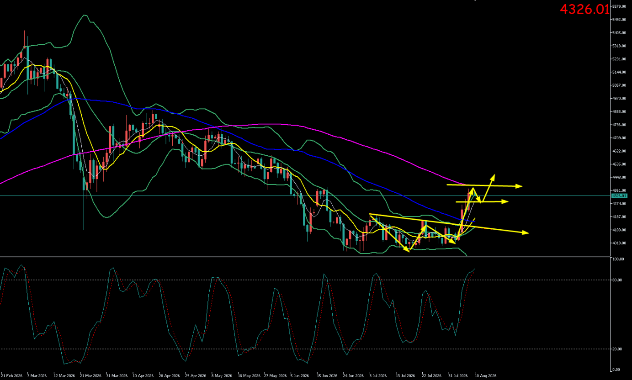Click the 20 Apr 2026 date label
Screen dimensions: 632x380
(170, 376)
